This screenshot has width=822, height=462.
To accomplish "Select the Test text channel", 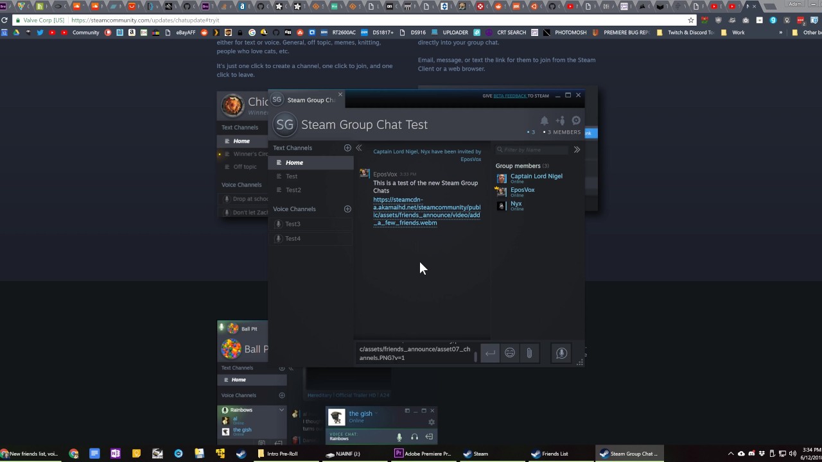I will 292,176.
